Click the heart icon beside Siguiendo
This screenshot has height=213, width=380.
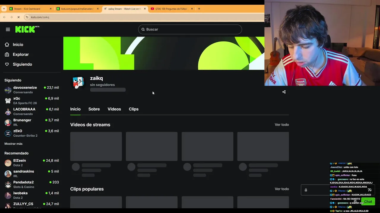pos(7,64)
